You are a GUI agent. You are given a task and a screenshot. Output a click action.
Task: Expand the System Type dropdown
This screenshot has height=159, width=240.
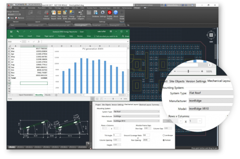136,111
